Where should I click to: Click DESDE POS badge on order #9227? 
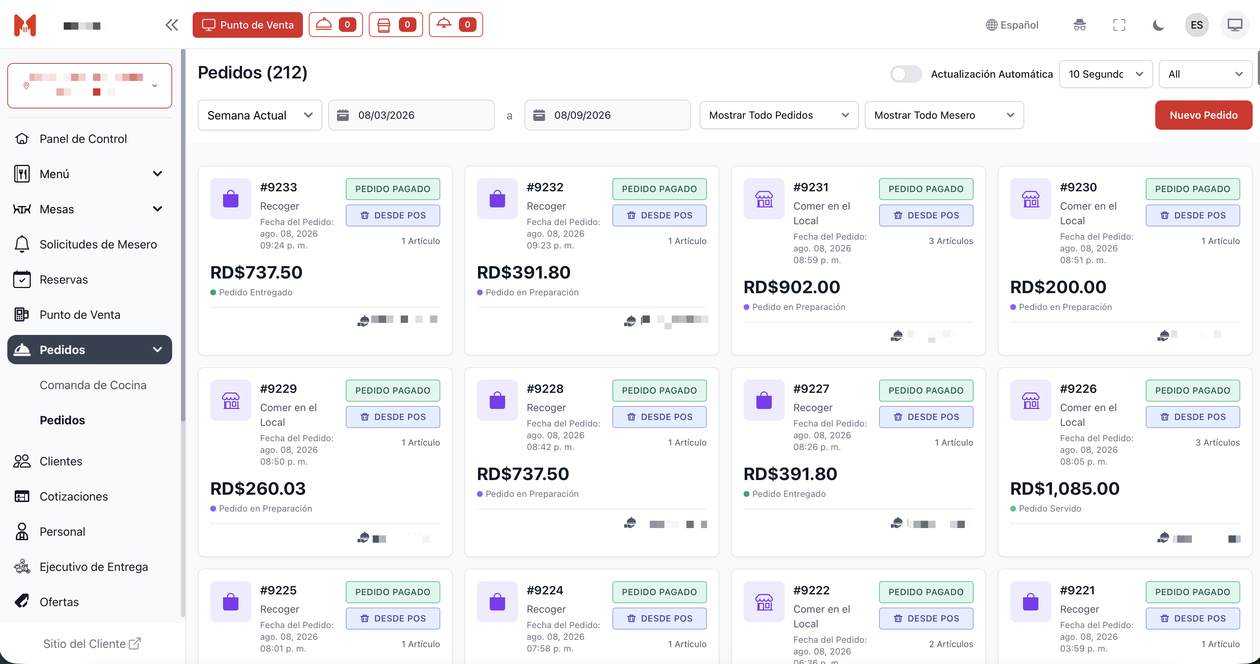click(x=926, y=417)
